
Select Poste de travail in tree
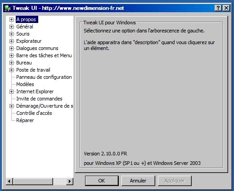coord(33,70)
